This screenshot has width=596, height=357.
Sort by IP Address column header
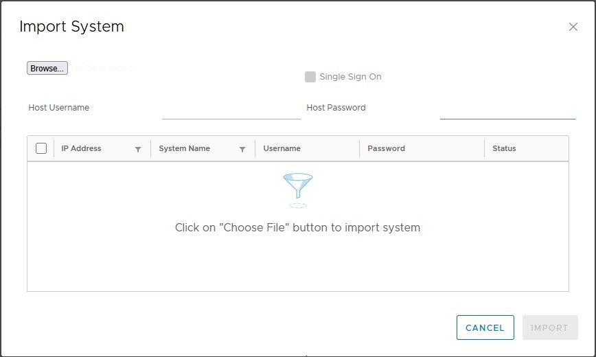pyautogui.click(x=81, y=148)
